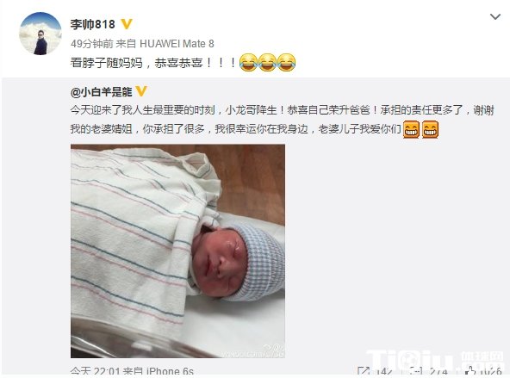This screenshot has width=510, height=378.
Task: Open the @小白羊是能 user link
Action: click(101, 92)
